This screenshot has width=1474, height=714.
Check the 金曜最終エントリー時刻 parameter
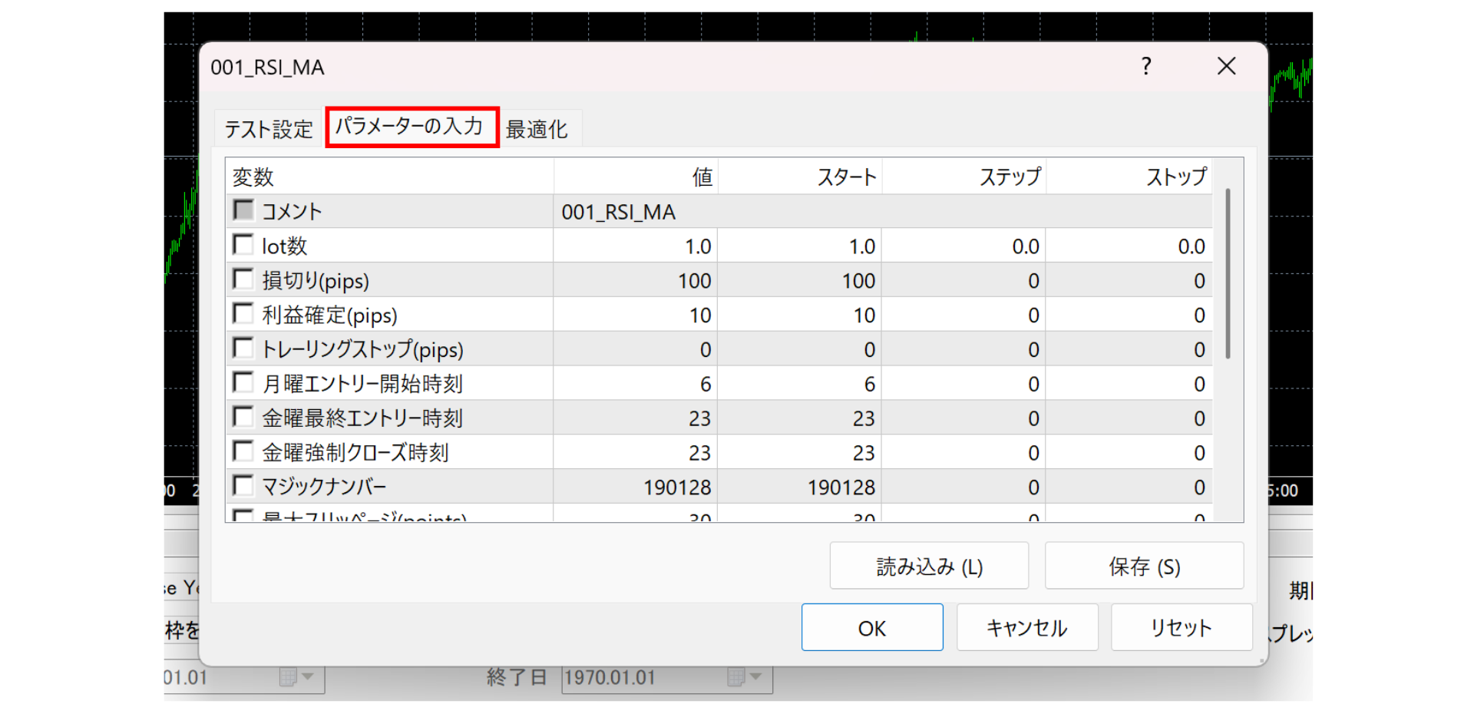(x=242, y=417)
